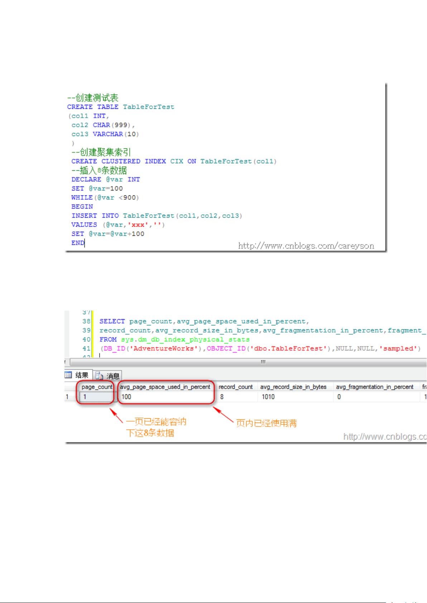The width and height of the screenshot is (427, 603).
Task: Select the avg_record_size_in_bytes column header
Action: click(293, 387)
